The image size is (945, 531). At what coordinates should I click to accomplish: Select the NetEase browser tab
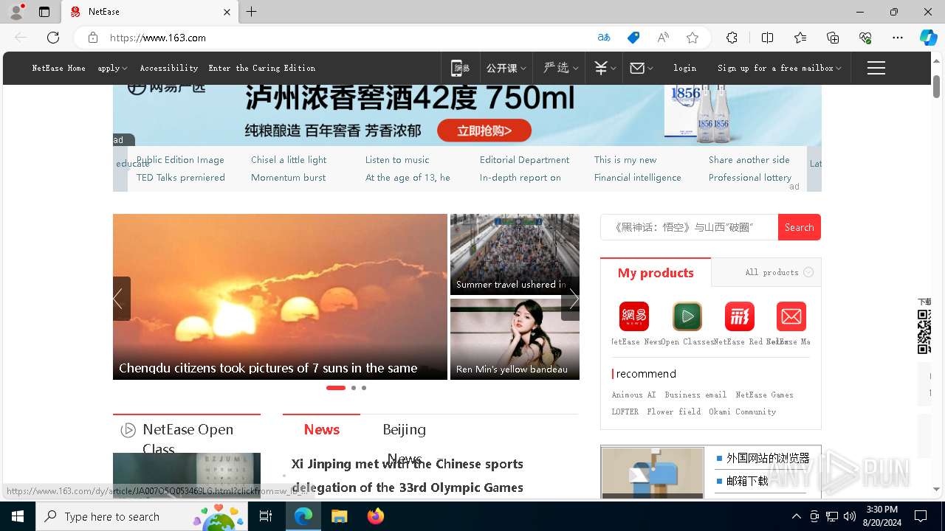pyautogui.click(x=150, y=12)
